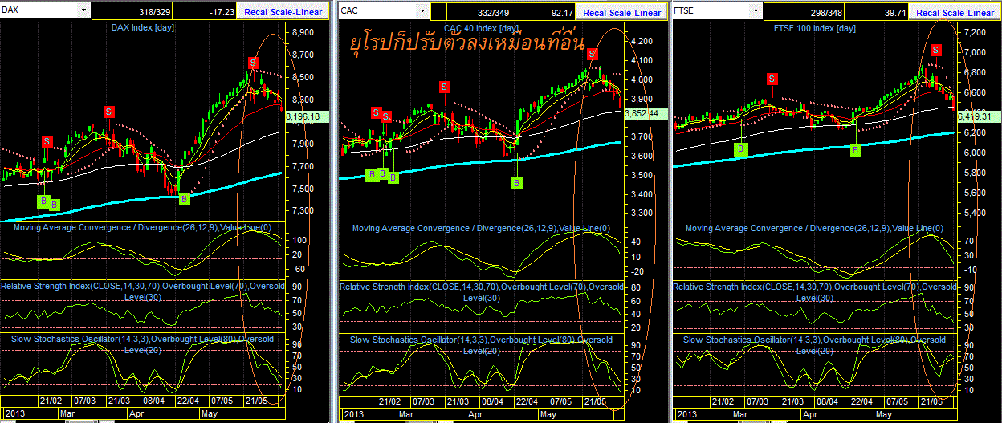The image size is (1002, 423).
Task: Click the B buy marker at the FTSE late-February low
Action: pyautogui.click(x=741, y=148)
